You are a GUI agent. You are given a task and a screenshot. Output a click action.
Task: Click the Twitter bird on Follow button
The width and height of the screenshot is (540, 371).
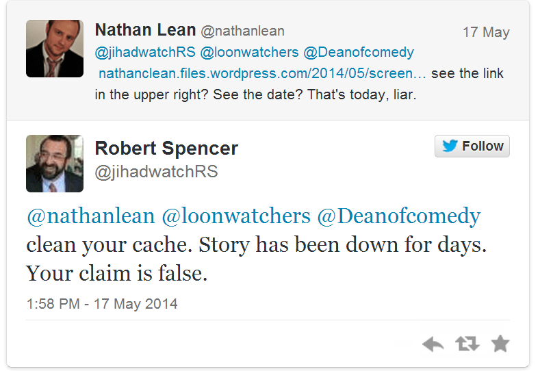(450, 146)
